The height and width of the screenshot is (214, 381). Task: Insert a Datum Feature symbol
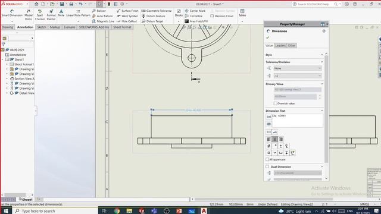click(x=153, y=16)
